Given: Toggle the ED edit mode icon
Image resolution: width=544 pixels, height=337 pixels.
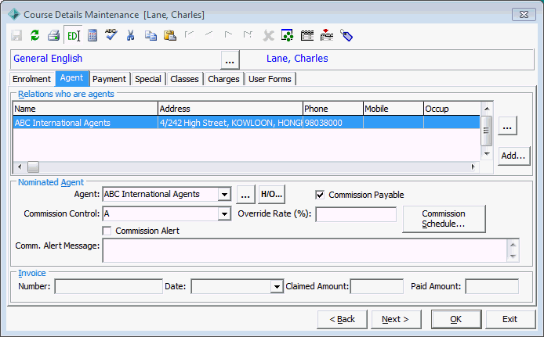Looking at the screenshot, I should tap(73, 35).
